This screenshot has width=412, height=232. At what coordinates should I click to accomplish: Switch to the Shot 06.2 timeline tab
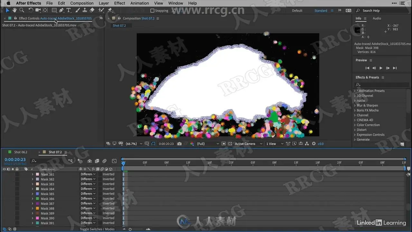click(x=20, y=152)
